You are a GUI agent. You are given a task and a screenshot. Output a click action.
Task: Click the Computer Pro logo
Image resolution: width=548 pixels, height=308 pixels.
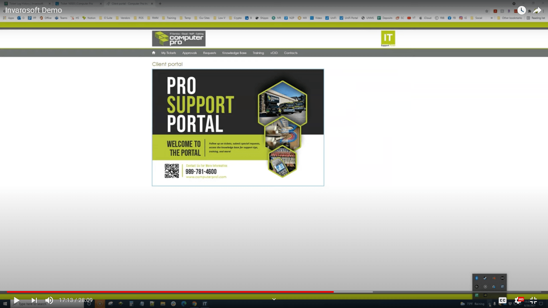pos(179,38)
